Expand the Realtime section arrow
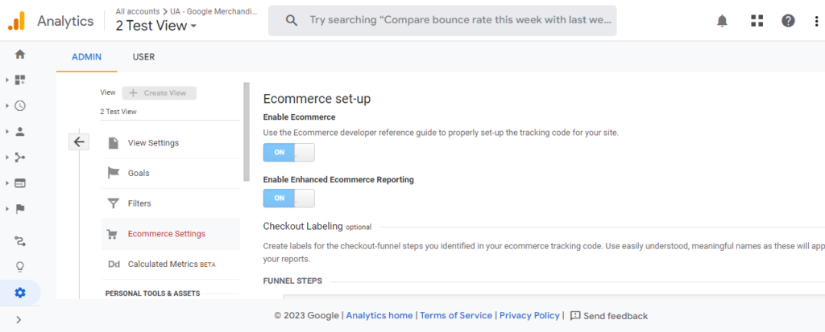This screenshot has width=825, height=332. click(x=7, y=105)
